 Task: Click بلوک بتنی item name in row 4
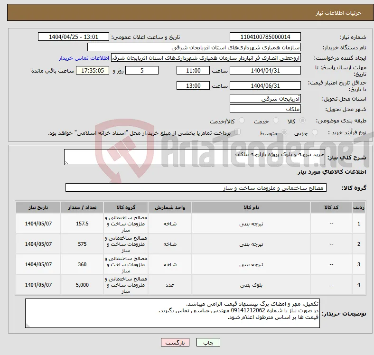251,285
